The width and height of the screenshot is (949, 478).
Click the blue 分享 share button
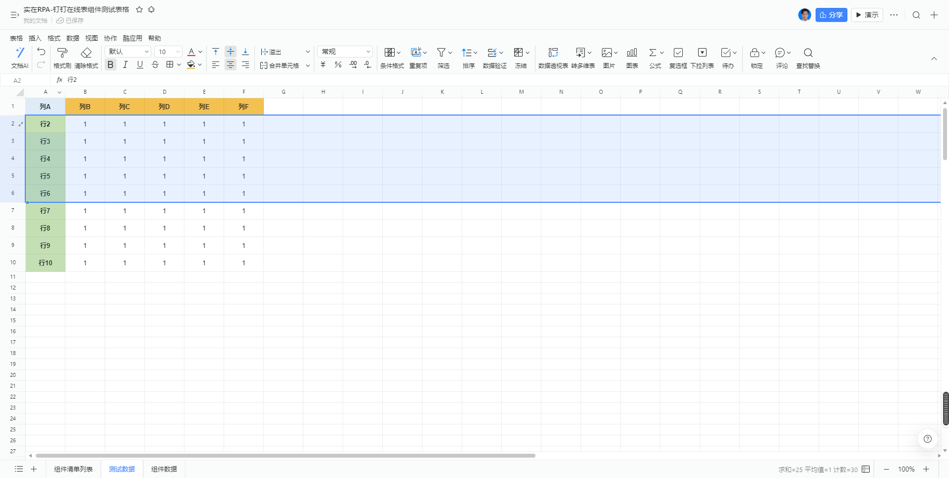[831, 15]
